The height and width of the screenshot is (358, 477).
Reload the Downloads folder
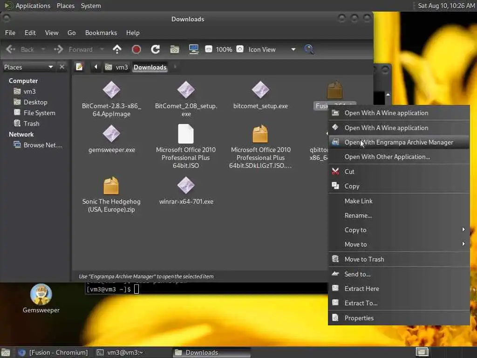tap(156, 49)
